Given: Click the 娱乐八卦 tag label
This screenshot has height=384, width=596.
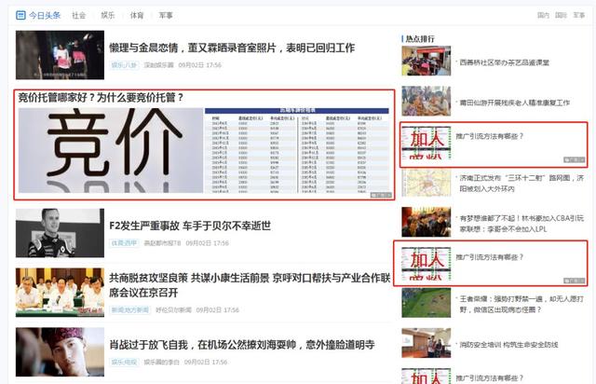Looking at the screenshot, I should point(124,65).
